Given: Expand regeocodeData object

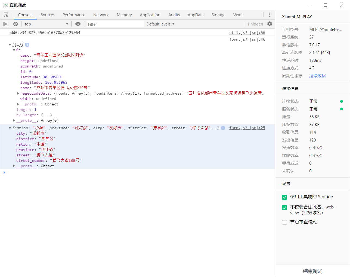Looking at the screenshot, I should (18, 94).
